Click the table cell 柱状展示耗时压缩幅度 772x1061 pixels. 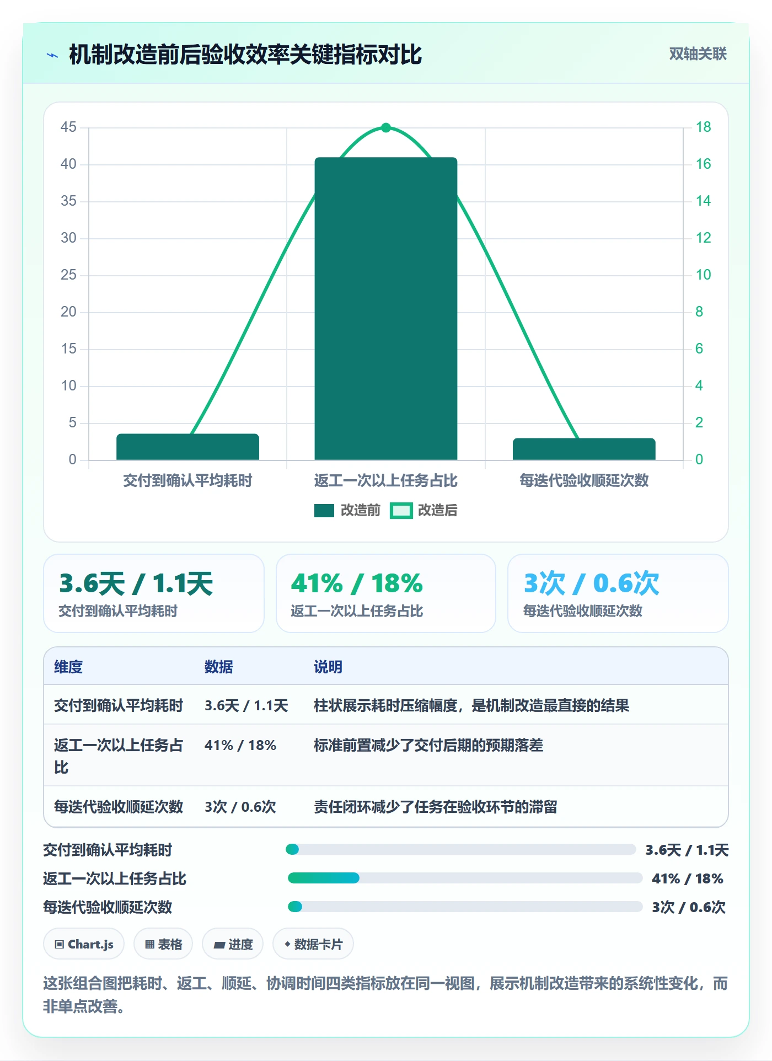tap(471, 705)
